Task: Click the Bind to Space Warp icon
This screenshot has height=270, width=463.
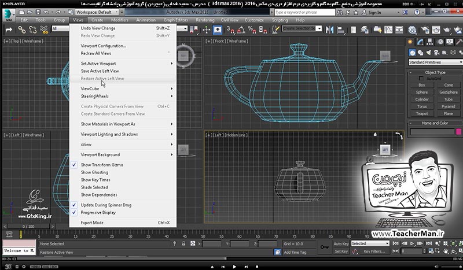Action: point(44,29)
